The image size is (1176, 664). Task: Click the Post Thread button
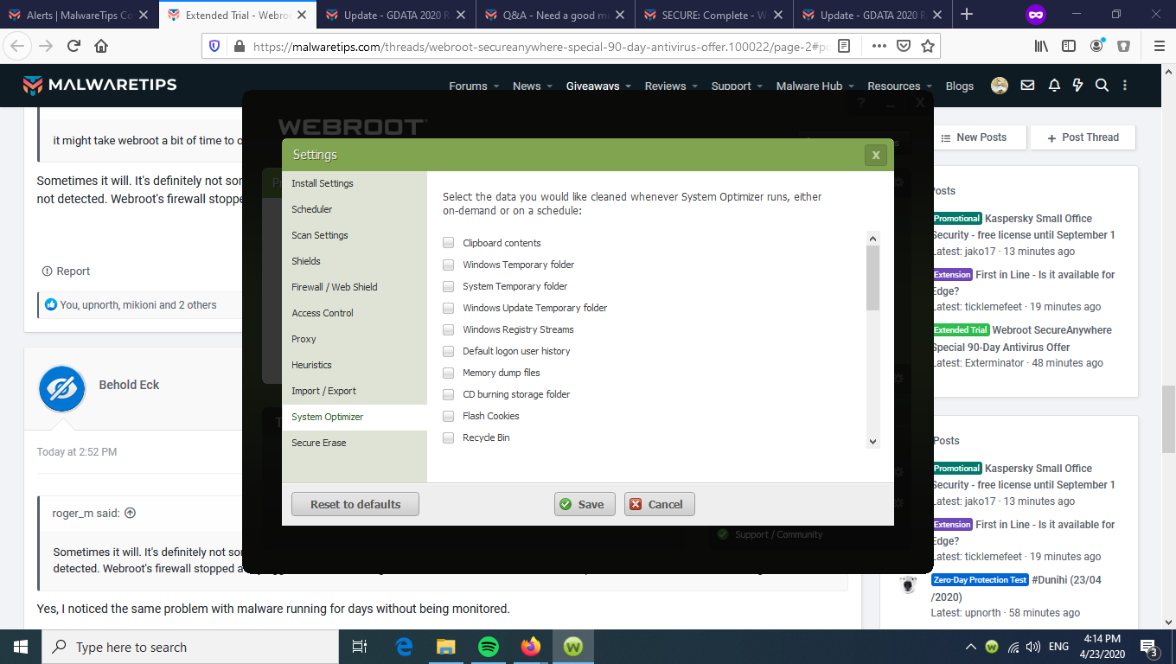(1083, 137)
